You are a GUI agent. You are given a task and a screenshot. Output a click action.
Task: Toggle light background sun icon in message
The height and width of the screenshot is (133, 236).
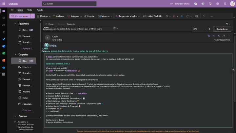(x=208, y=36)
